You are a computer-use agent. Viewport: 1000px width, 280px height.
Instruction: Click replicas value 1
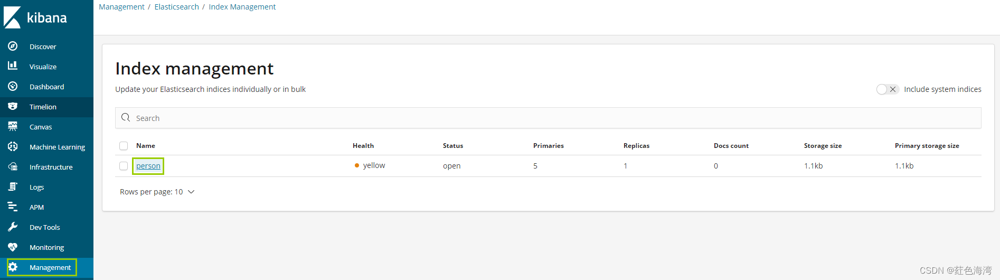(x=626, y=166)
